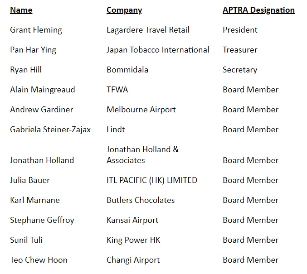Screen dimensions: 307x274
Task: Click Japan Tobacco International text
Action: pos(158,50)
